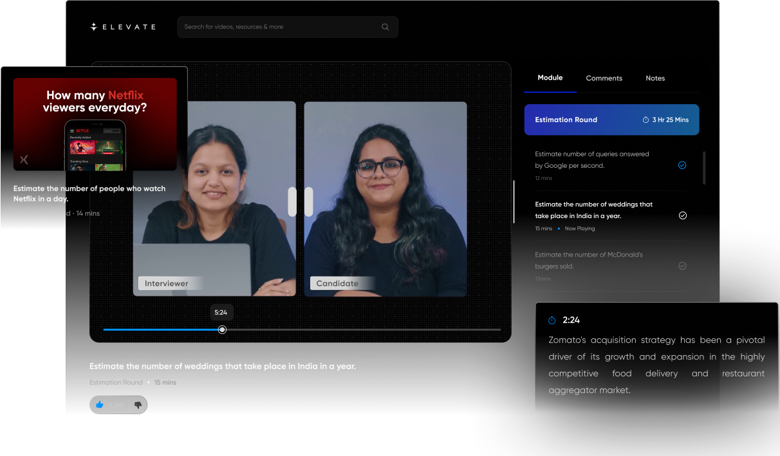Screen dimensions: 780x456
Task: Open the Module tab
Action: click(x=550, y=78)
